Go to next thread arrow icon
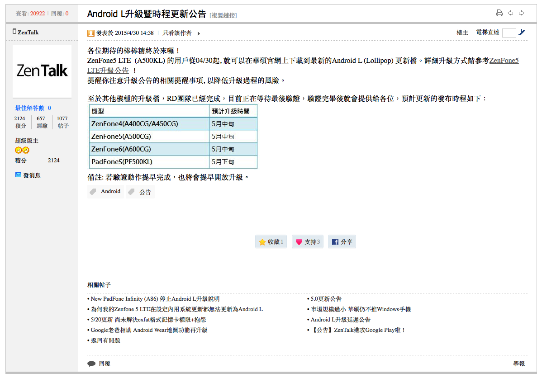Viewport: 542px width, 378px height. tap(522, 13)
